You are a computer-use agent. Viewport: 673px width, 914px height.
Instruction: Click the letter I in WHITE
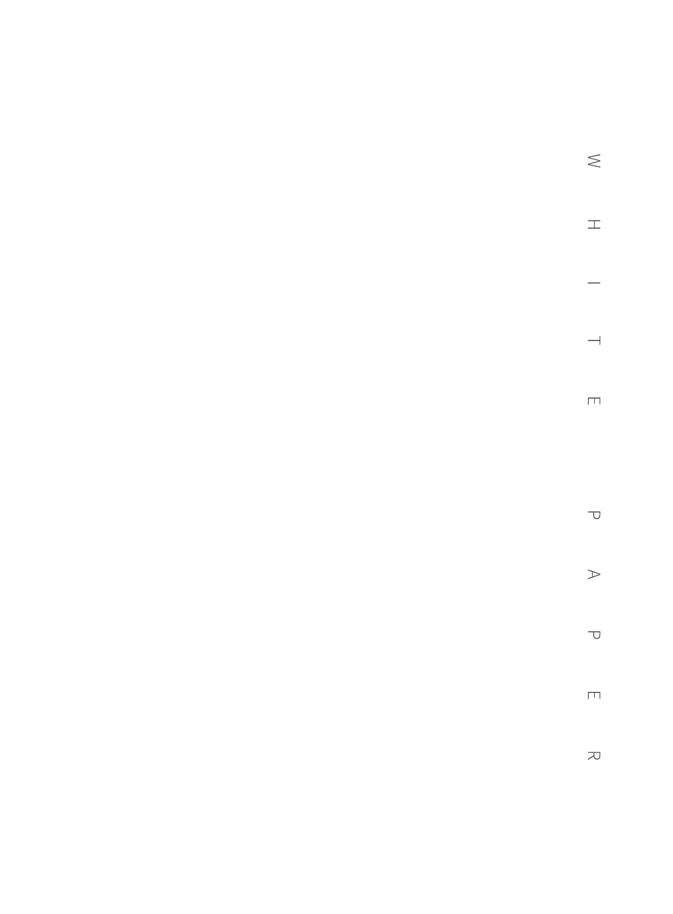point(594,283)
